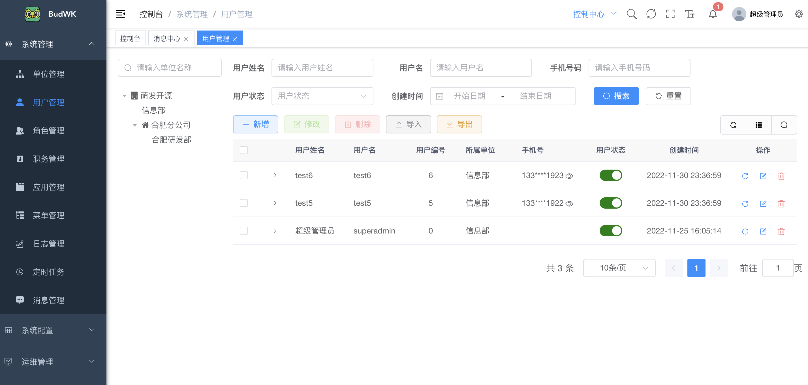This screenshot has width=808, height=385.
Task: Collapse the 系统管理 sidebar menu
Action: [x=53, y=44]
